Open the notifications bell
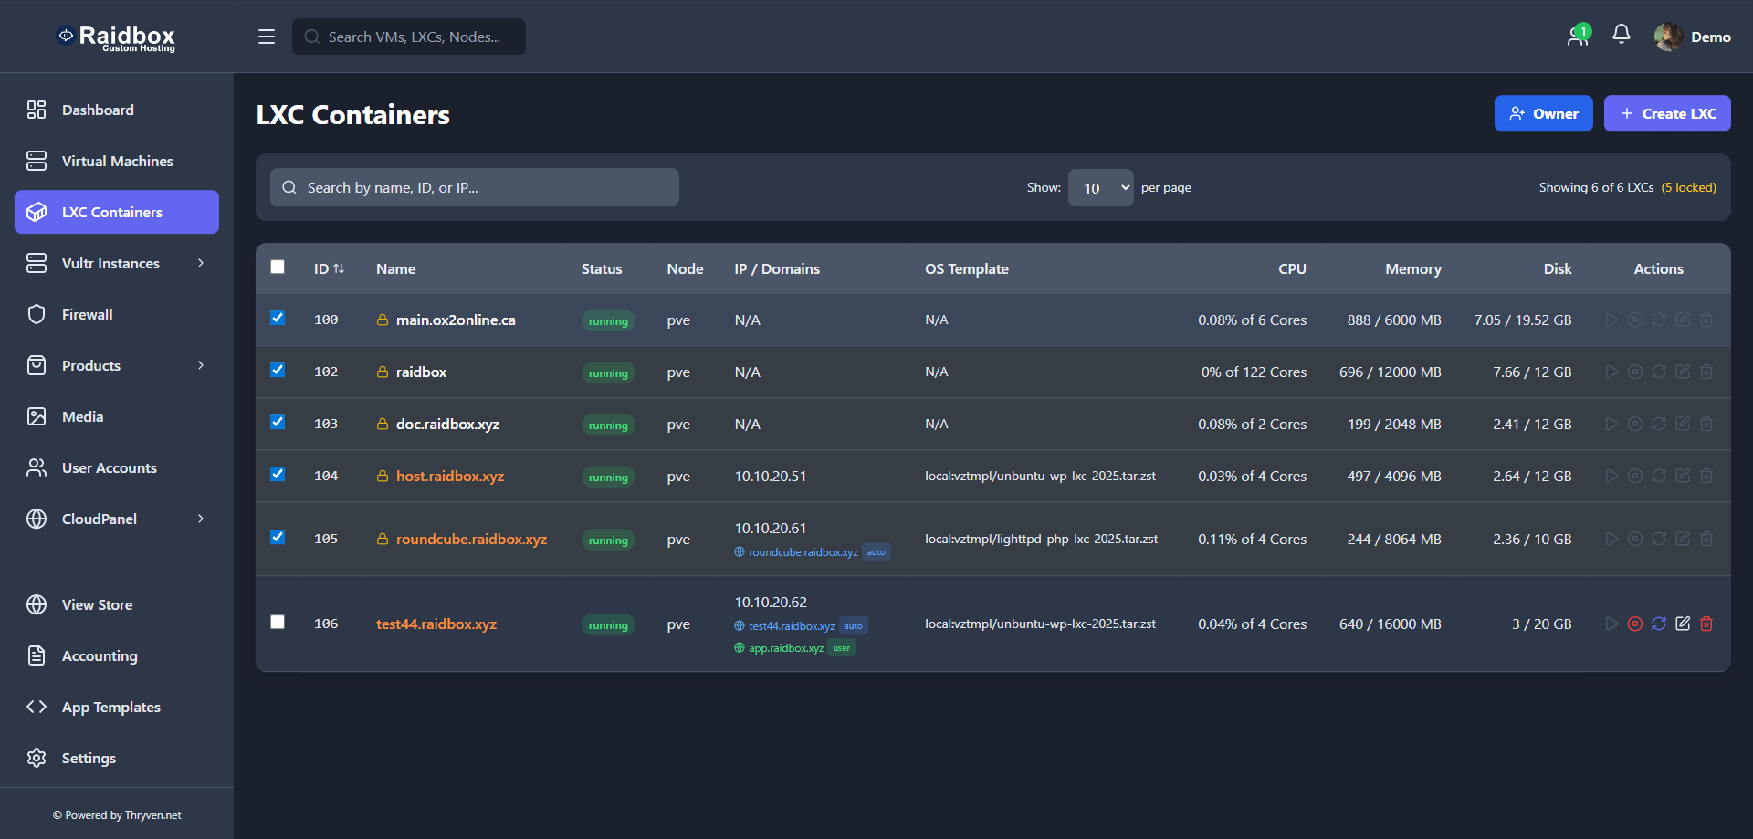The height and width of the screenshot is (839, 1753). click(1622, 35)
